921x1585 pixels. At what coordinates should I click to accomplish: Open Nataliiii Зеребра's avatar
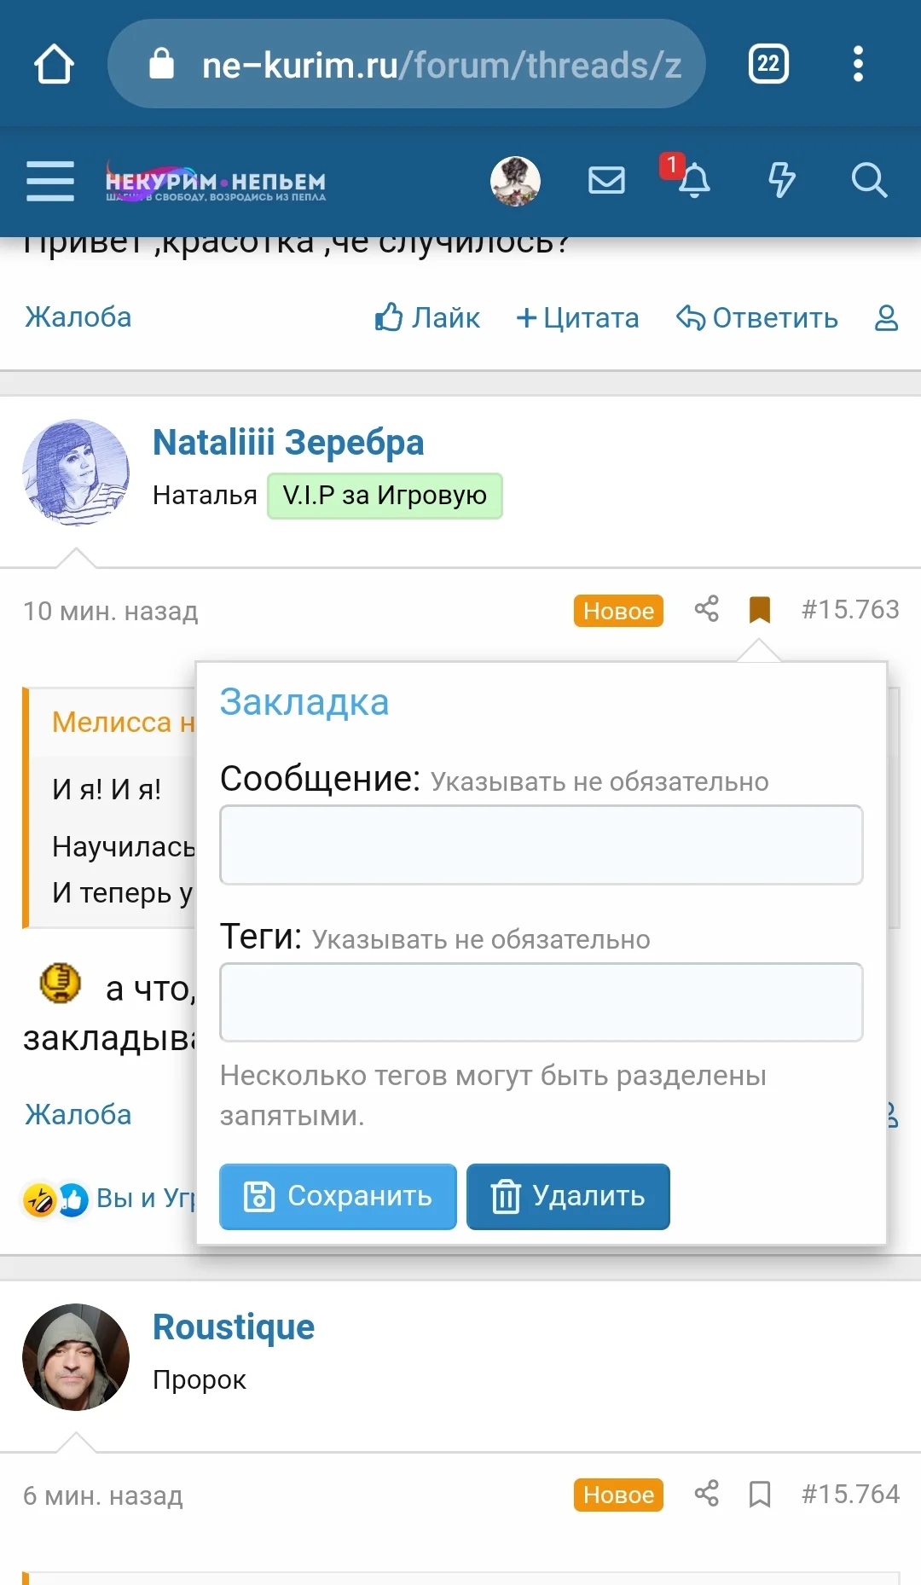76,473
